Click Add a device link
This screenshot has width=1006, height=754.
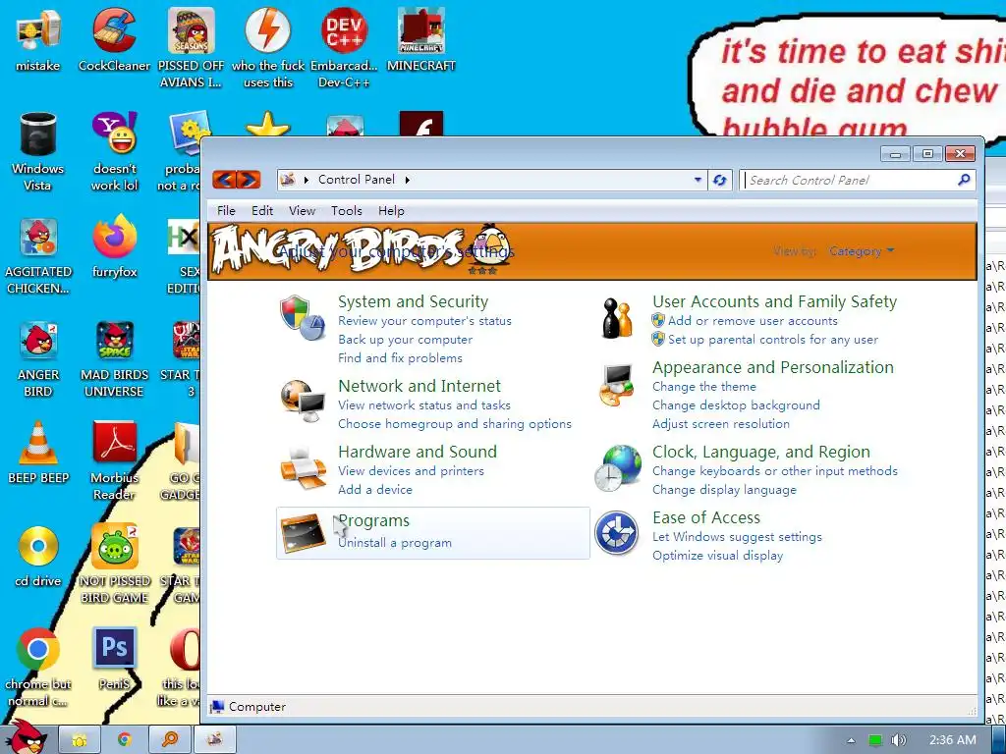[375, 490]
